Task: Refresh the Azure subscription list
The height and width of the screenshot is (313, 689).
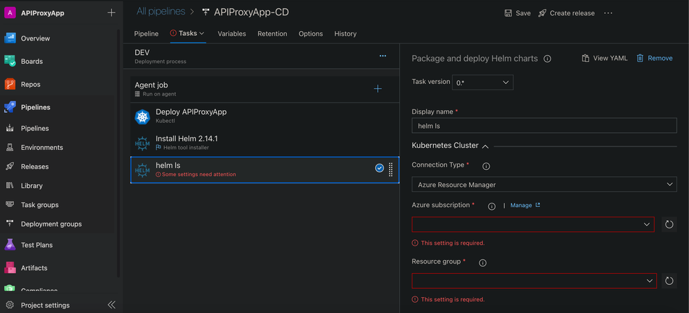Action: 669,224
